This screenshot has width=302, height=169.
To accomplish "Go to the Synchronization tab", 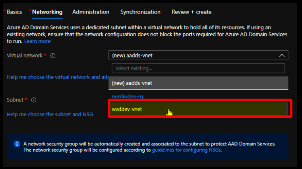I will [140, 12].
